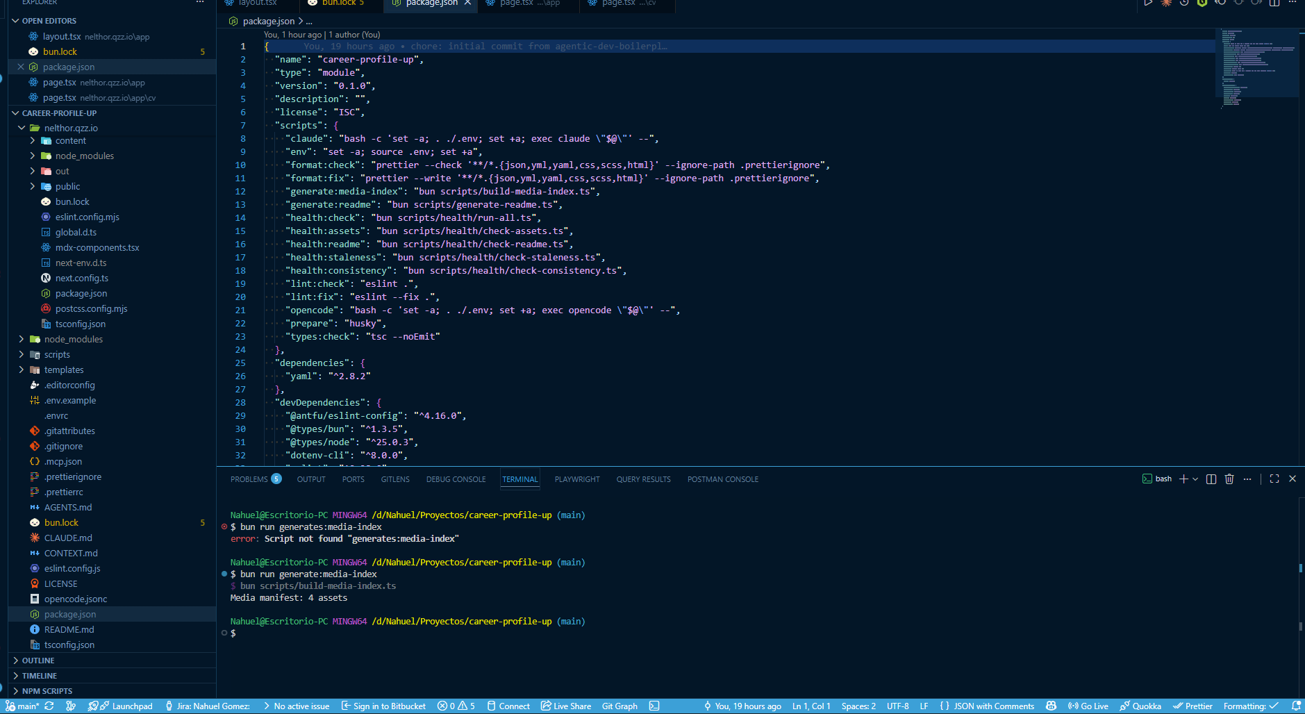Expand the Timeline section
This screenshot has width=1305, height=714.
40,676
